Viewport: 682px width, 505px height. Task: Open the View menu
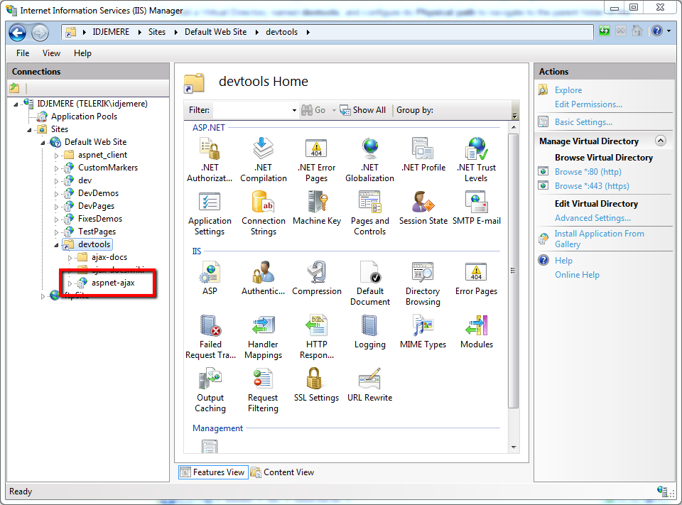[51, 53]
